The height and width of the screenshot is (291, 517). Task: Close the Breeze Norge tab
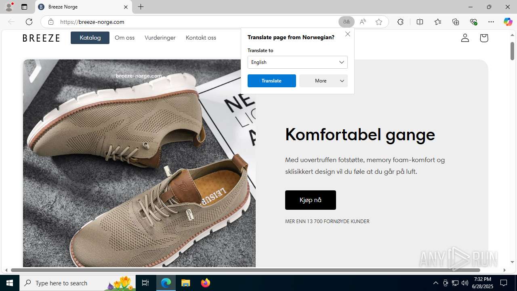(x=126, y=7)
